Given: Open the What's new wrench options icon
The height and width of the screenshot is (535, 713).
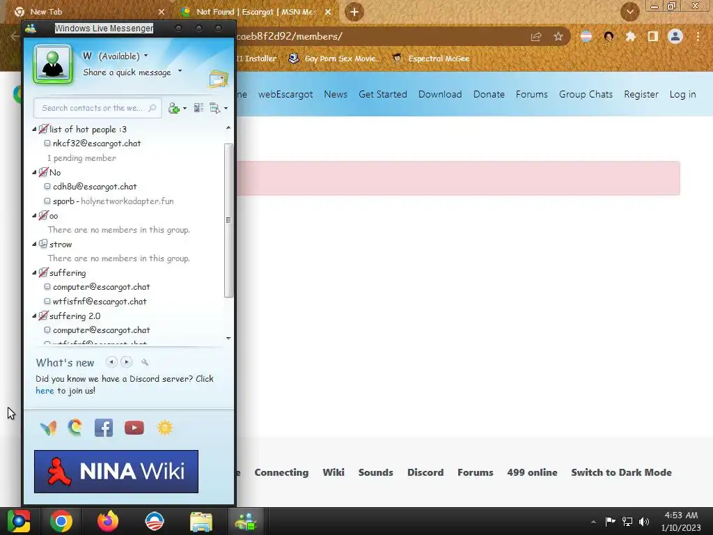Looking at the screenshot, I should pyautogui.click(x=145, y=362).
